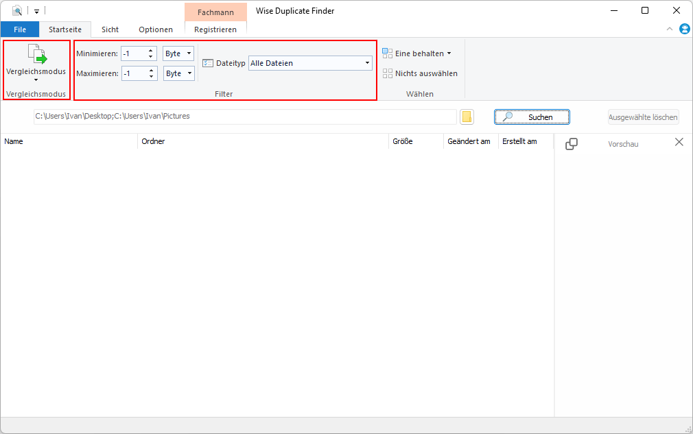
Task: Open the Dateityp Alle Dateien dropdown
Action: [x=310, y=63]
